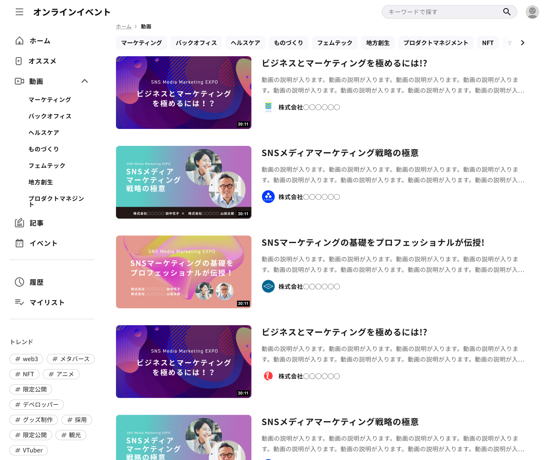The image size is (546, 460).
Task: Open first SNSメディアマーケティング戦略の極意 title
Action: coord(340,153)
